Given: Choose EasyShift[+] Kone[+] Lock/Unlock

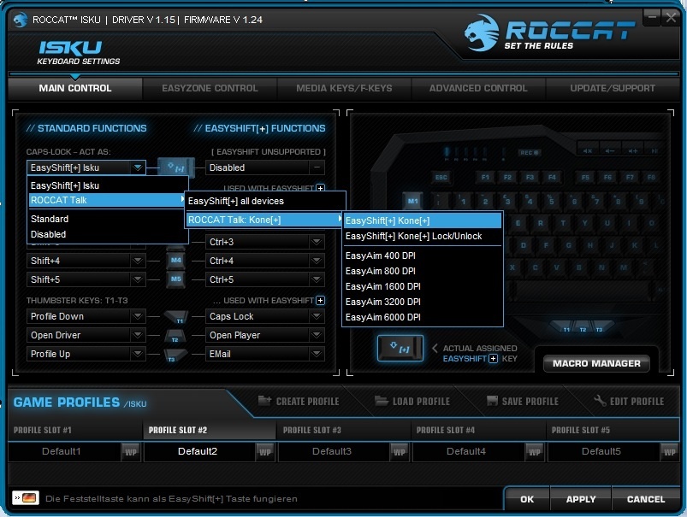Looking at the screenshot, I should pos(423,236).
